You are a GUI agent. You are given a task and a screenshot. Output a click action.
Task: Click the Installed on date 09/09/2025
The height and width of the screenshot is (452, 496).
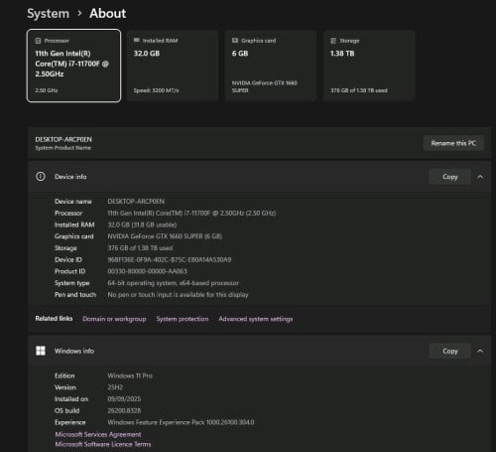(124, 399)
